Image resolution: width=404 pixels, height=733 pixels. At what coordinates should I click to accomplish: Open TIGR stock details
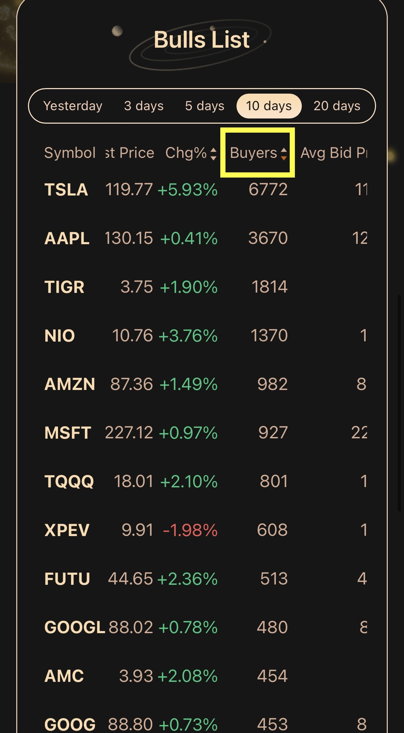tap(65, 287)
